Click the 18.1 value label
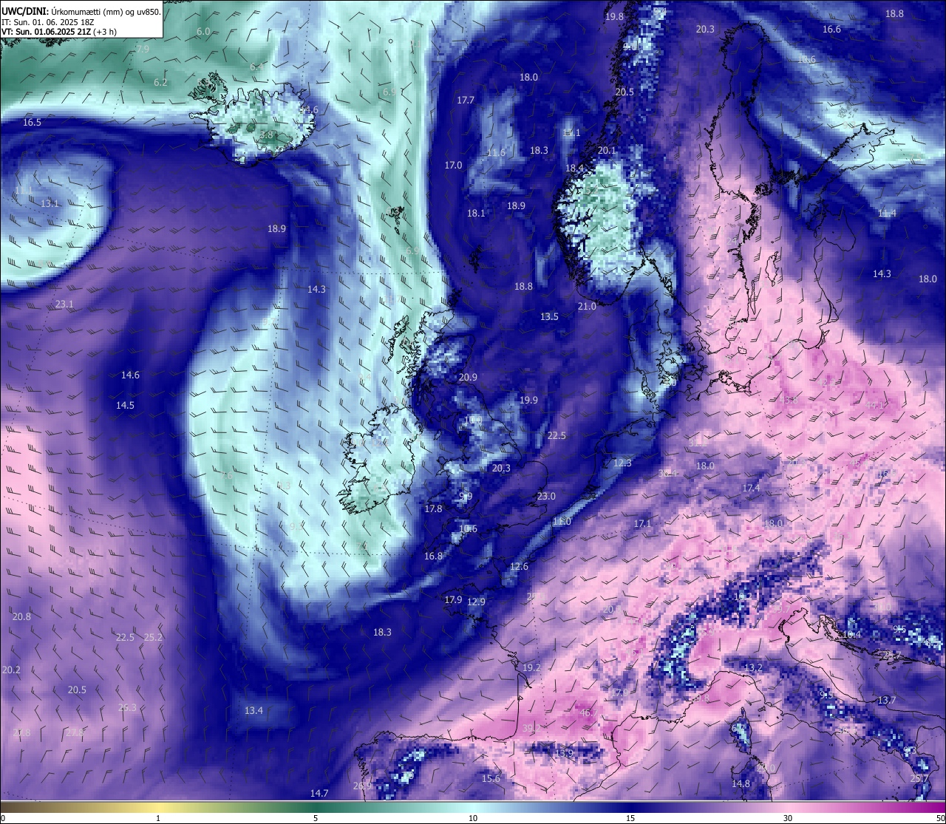 pos(476,214)
